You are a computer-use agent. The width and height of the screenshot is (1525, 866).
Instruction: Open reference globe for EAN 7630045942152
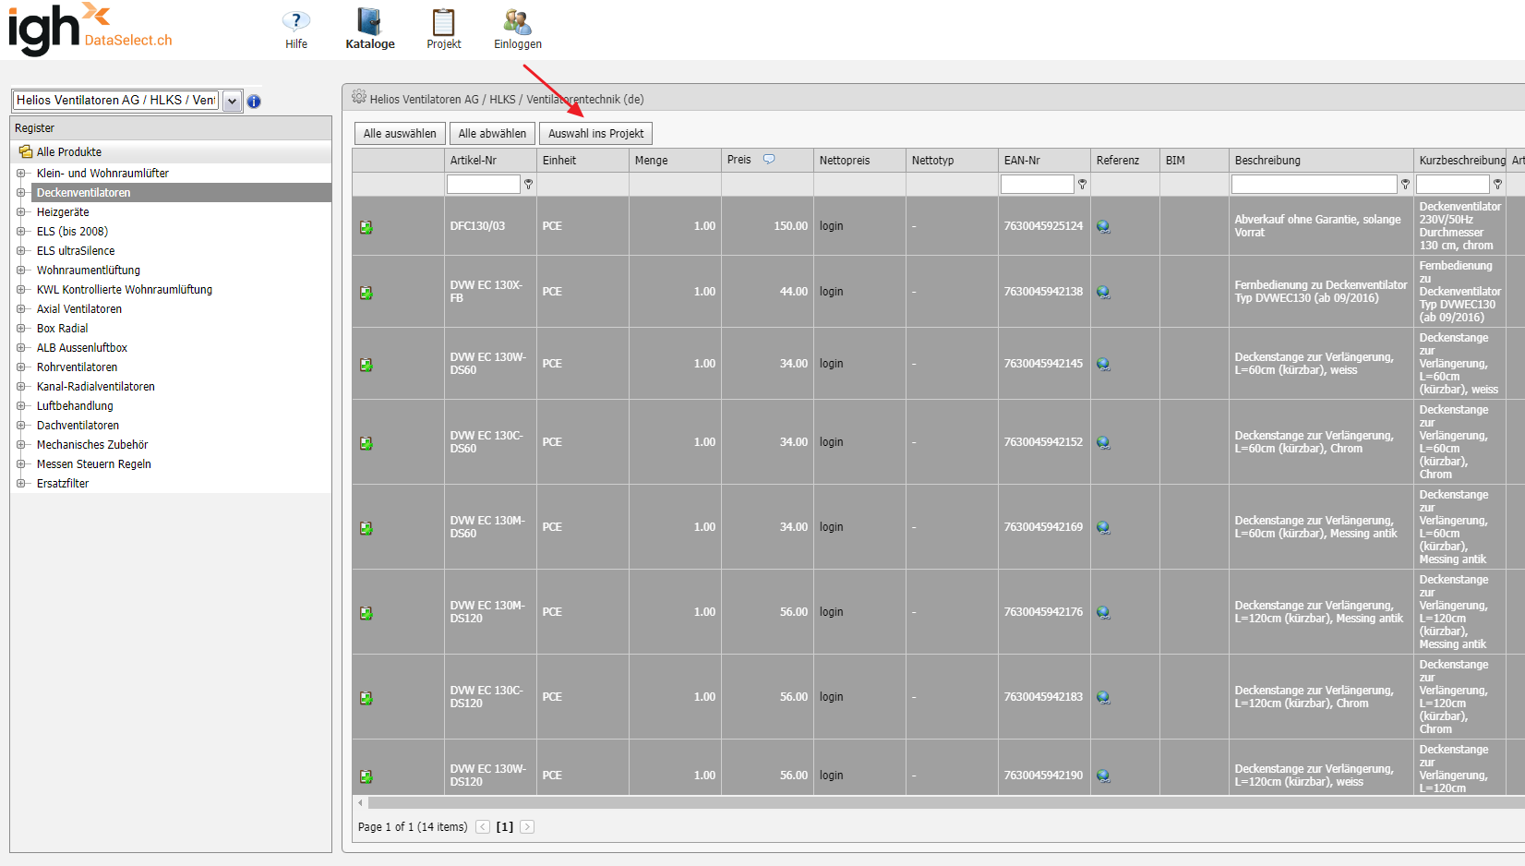tap(1103, 443)
